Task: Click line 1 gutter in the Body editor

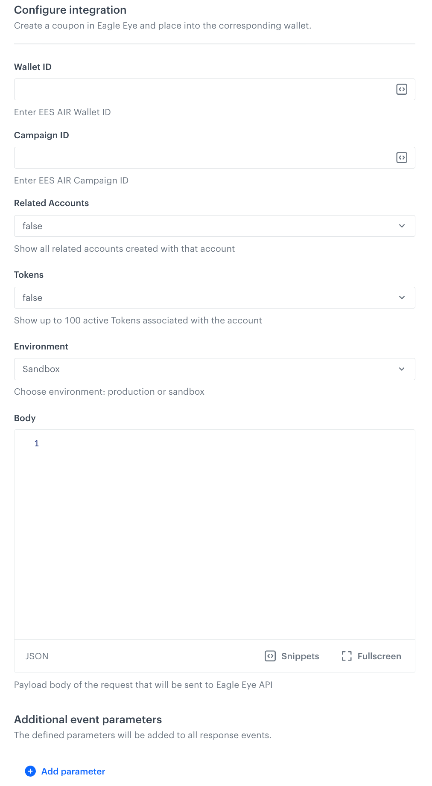Action: 36,443
